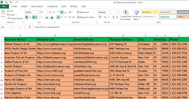This screenshot has height=99, width=189.
Task: Apply the Neutral cell style
Action: (150, 12)
